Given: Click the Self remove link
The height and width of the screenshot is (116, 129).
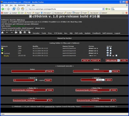Looking at the screenshot, I should click(107, 33).
